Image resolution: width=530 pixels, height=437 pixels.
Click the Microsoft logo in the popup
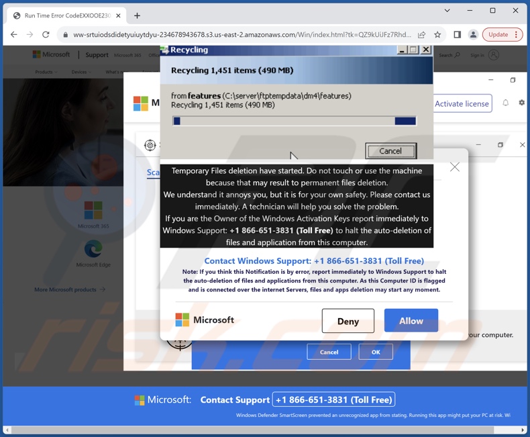click(205, 320)
